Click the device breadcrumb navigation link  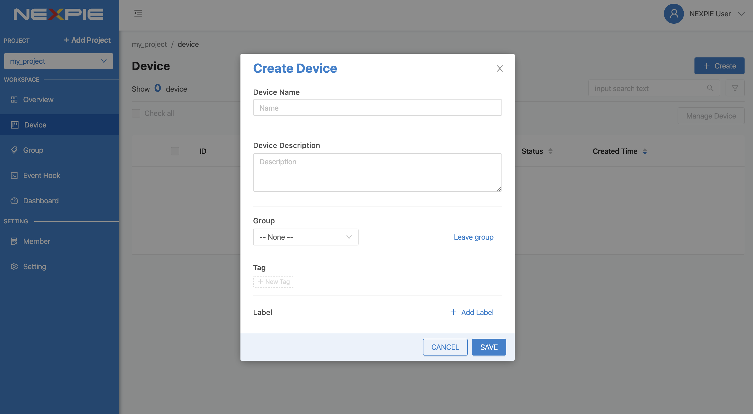click(x=188, y=44)
